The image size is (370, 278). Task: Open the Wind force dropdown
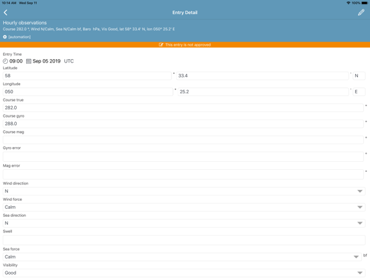point(184,207)
